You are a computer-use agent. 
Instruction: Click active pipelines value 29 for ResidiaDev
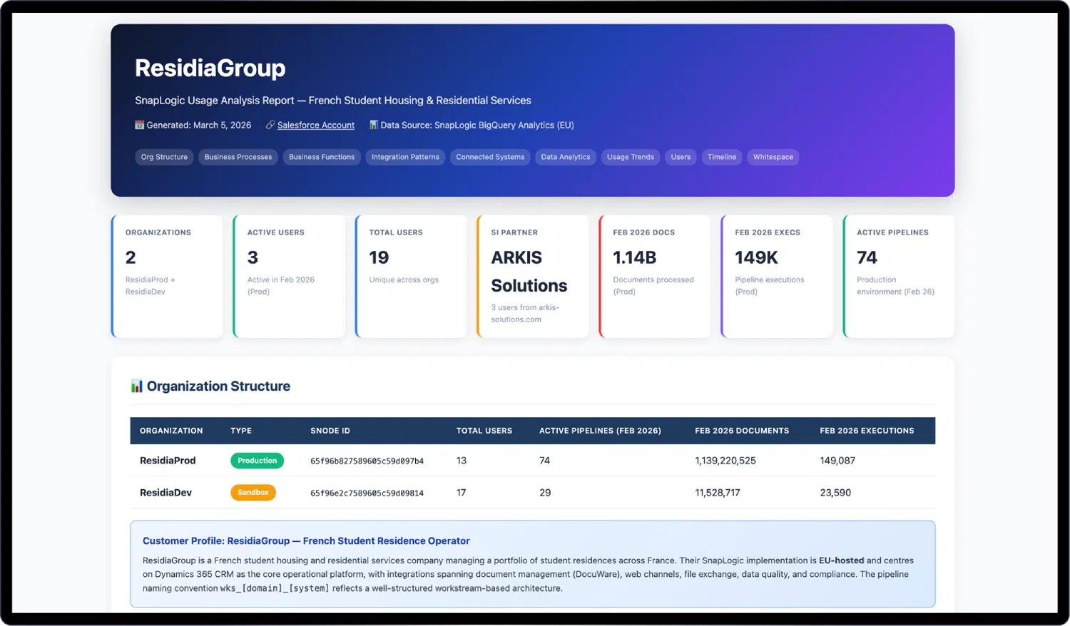545,493
